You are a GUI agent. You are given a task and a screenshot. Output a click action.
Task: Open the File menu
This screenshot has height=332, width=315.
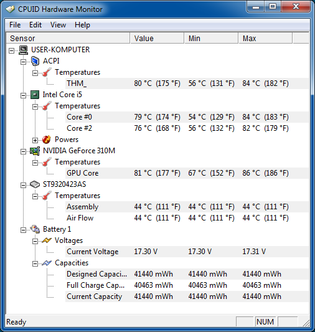click(15, 25)
